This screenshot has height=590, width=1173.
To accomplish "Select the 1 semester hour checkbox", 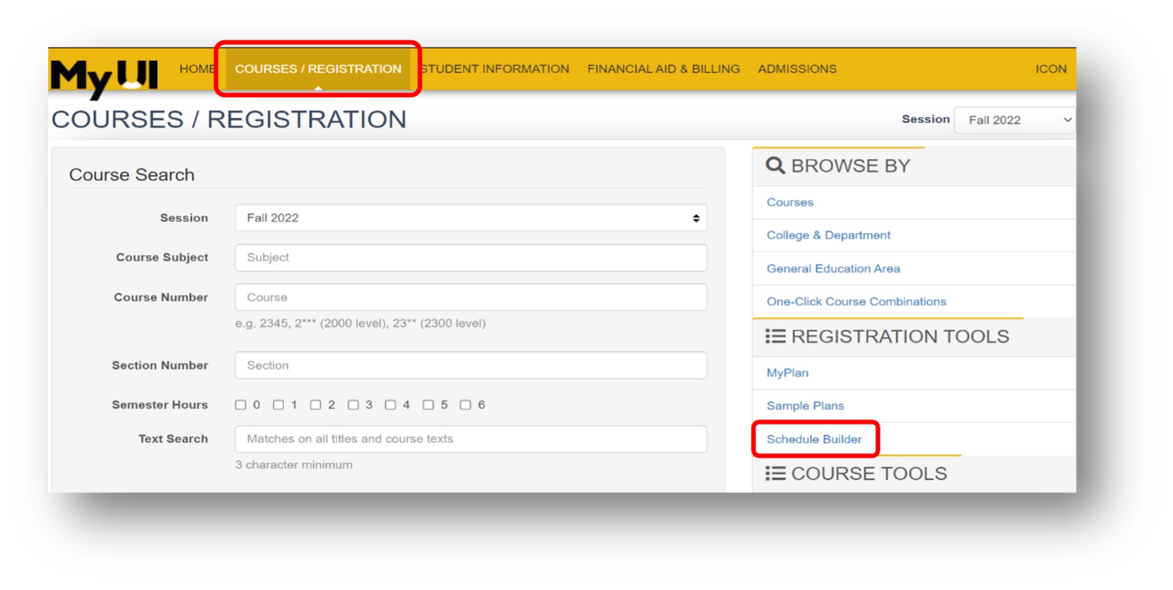I will 278,405.
